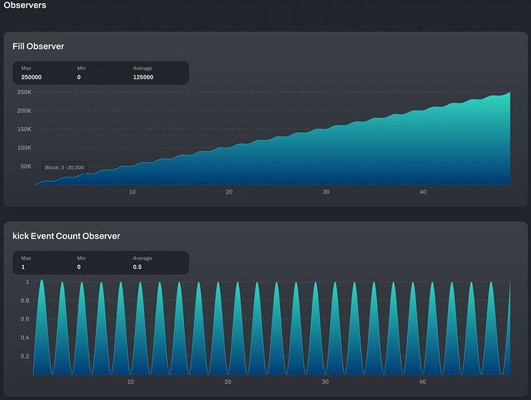Click x-axis tick 30 in kick Event Count chart
Image resolution: width=531 pixels, height=400 pixels.
pyautogui.click(x=325, y=382)
